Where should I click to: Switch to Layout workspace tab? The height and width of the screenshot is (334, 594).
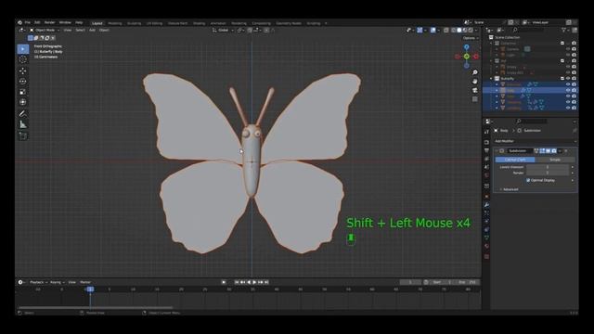tap(97, 23)
